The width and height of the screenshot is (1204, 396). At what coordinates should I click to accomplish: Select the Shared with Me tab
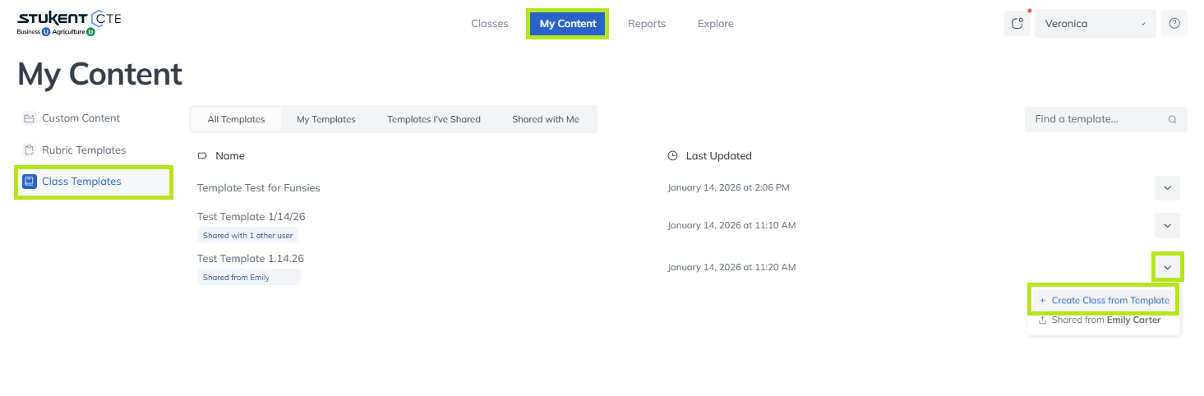click(545, 119)
